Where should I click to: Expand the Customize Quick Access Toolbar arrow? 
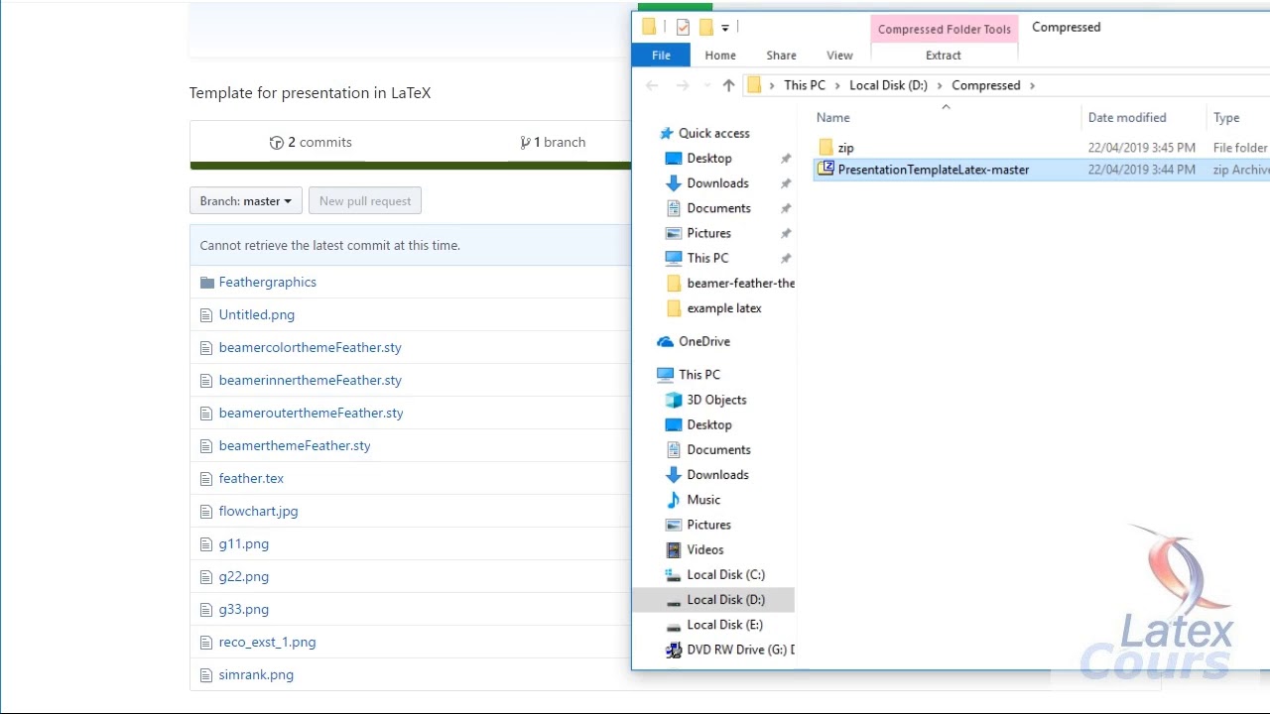[x=725, y=28]
